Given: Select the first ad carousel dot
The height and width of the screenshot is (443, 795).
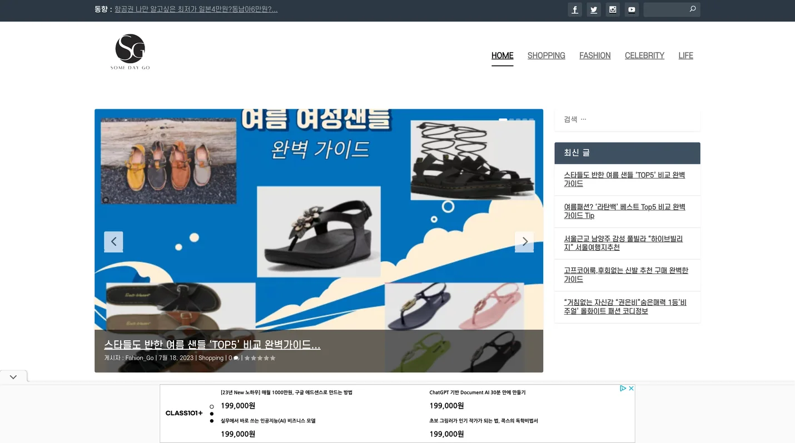Looking at the screenshot, I should coord(212,406).
